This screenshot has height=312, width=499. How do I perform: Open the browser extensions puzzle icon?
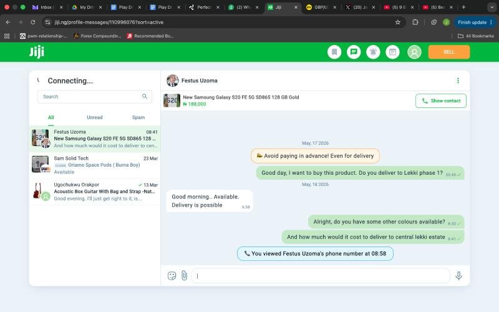click(x=415, y=22)
